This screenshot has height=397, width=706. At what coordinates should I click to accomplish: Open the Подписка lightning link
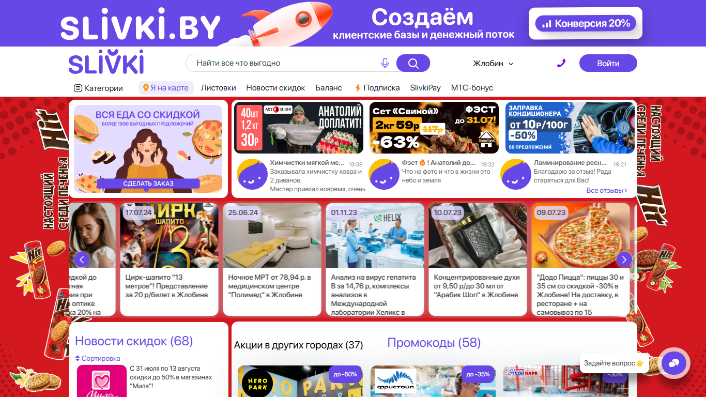[377, 88]
